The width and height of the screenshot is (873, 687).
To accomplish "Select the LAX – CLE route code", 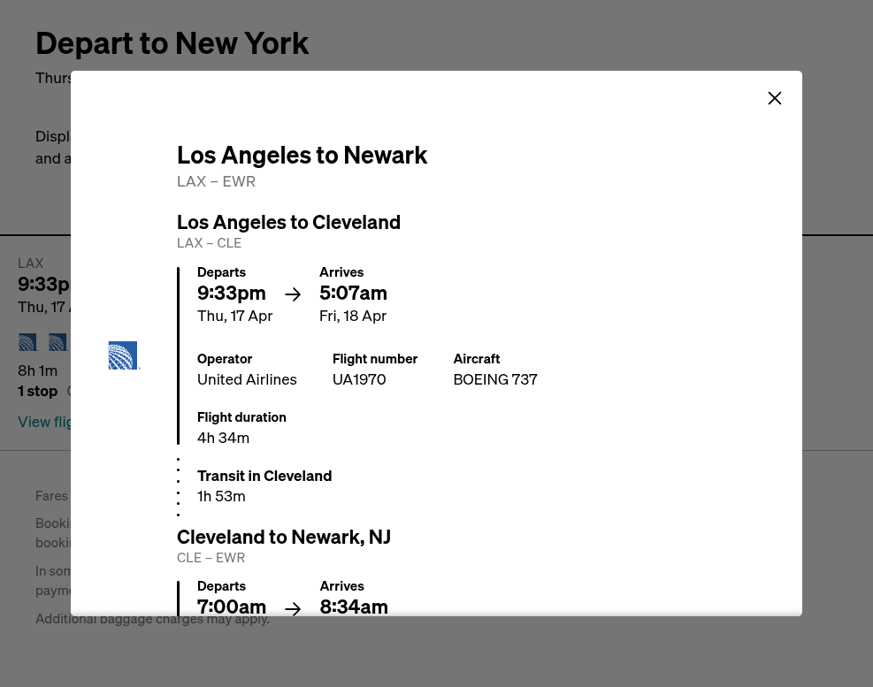I will (x=209, y=243).
